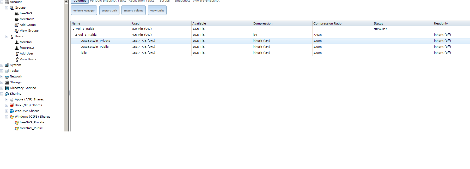Sort by the Name column header

[101, 23]
